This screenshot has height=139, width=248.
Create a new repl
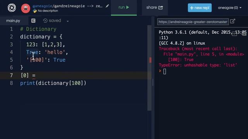[x=200, y=8]
